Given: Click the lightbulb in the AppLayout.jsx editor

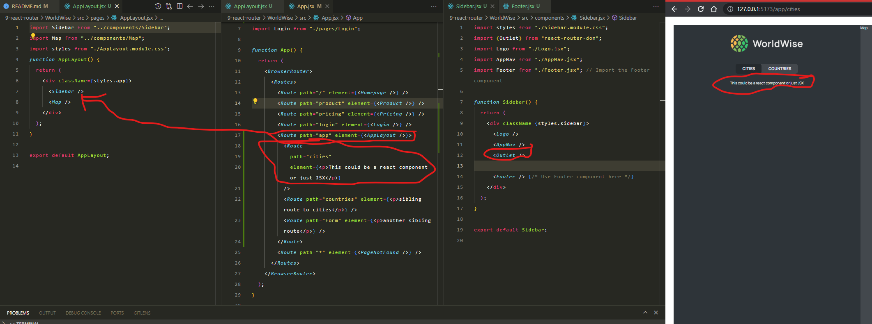Looking at the screenshot, I should click(x=33, y=36).
